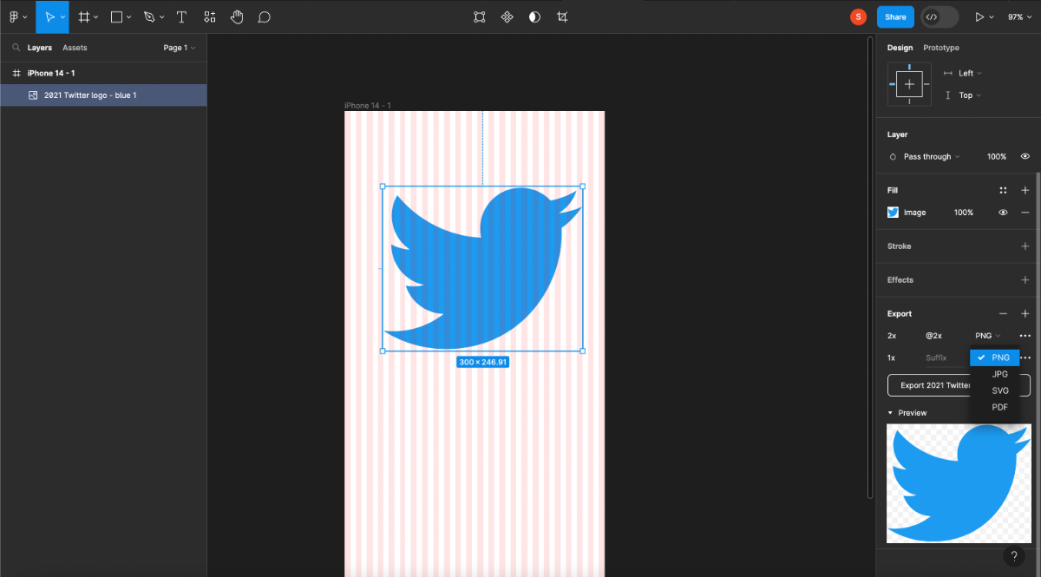Collapse the Preview section triangle
1041x577 pixels.
(x=890, y=413)
